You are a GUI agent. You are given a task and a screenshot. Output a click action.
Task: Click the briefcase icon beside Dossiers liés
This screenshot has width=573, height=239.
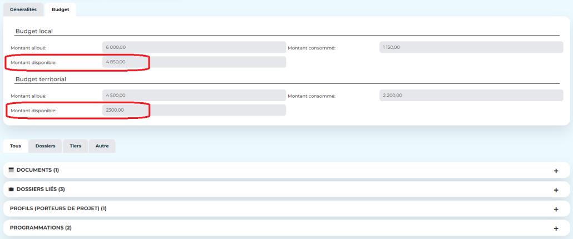point(11,190)
